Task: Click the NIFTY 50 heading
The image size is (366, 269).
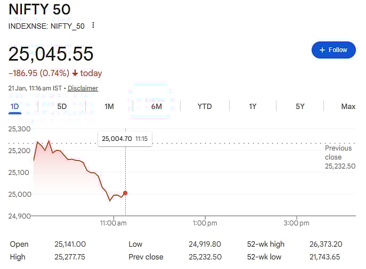Action: click(x=40, y=10)
